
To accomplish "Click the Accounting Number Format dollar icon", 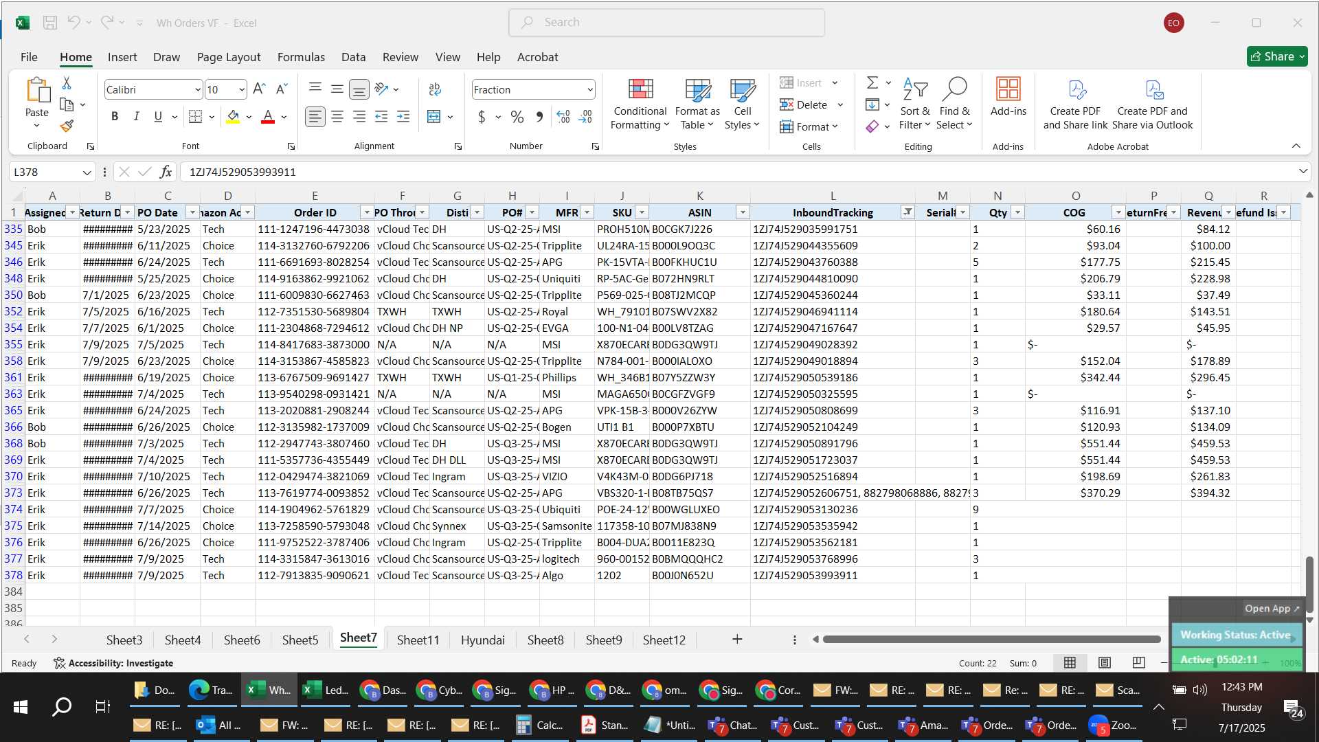I will click(482, 117).
